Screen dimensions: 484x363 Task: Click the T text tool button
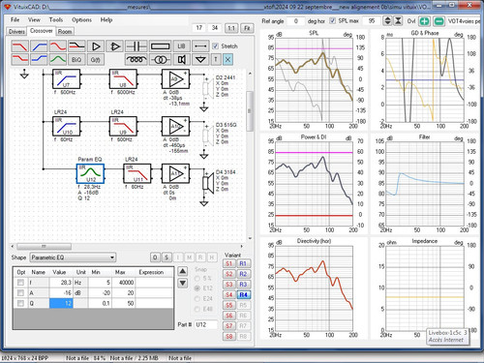(216, 59)
